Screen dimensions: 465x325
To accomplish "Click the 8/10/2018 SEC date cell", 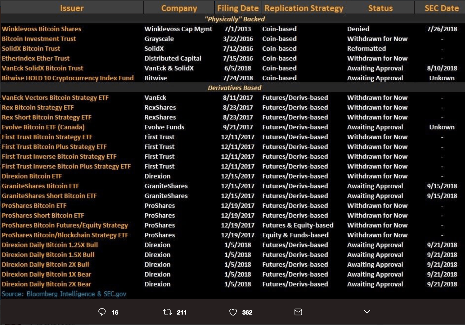I will click(x=442, y=68).
